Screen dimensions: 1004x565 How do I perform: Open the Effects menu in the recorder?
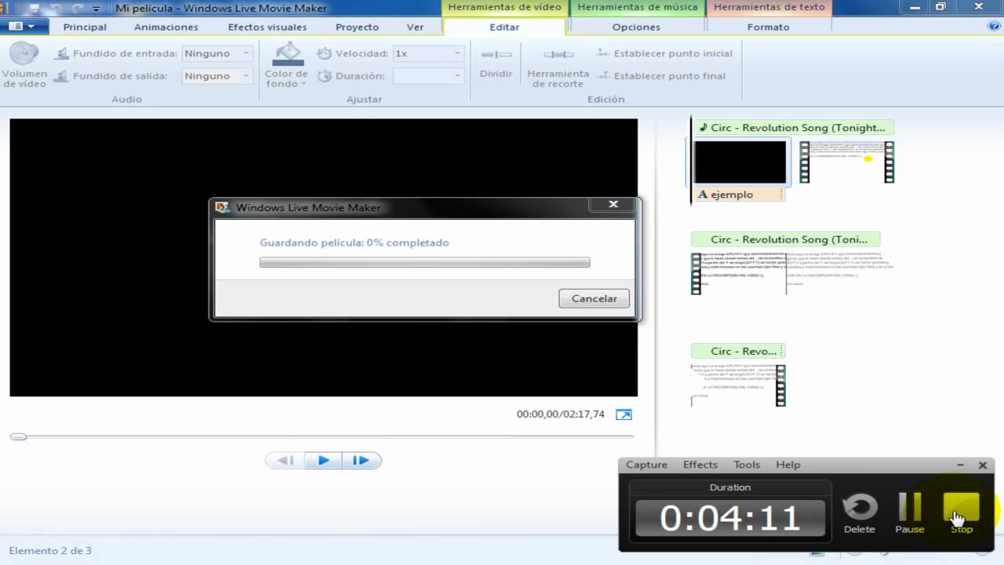click(x=700, y=465)
